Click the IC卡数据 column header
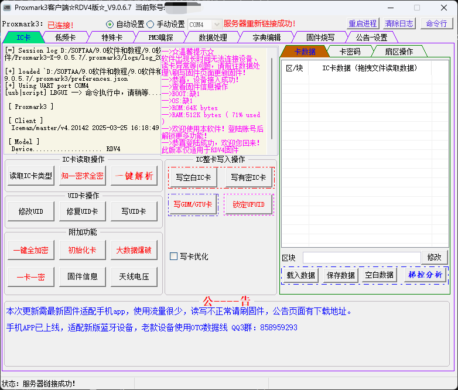The image size is (458, 390). pos(370,68)
